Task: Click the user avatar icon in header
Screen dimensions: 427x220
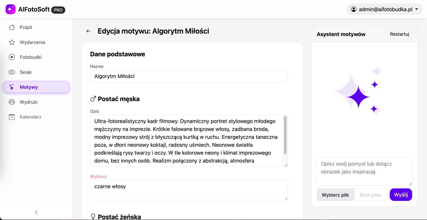Action: [354, 10]
